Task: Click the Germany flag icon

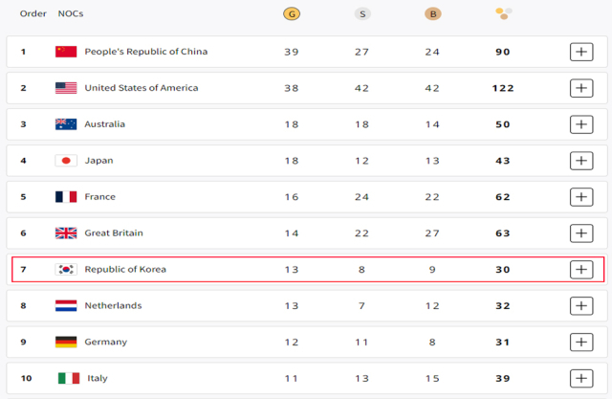Action: click(x=66, y=342)
